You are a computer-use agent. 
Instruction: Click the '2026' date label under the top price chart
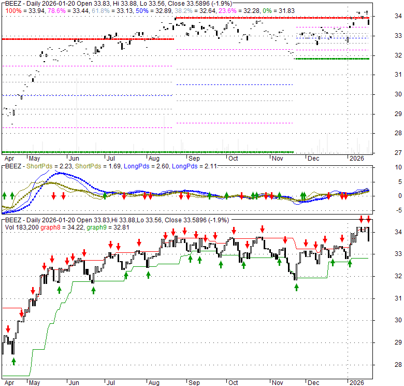[x=356, y=159]
